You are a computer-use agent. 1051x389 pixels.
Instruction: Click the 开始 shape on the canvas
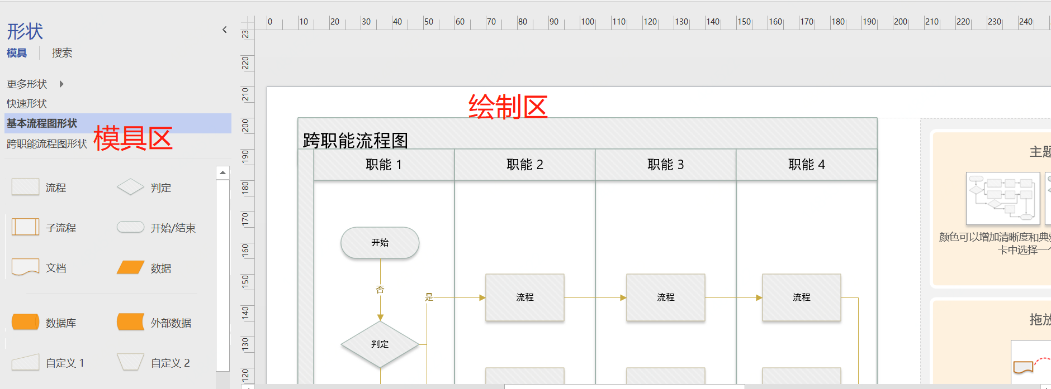(380, 243)
